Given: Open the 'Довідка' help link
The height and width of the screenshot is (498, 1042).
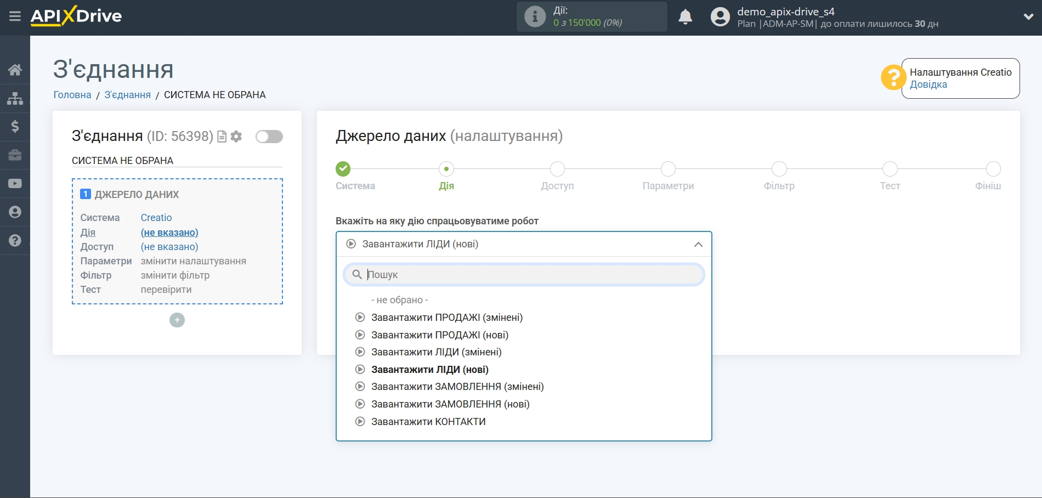Looking at the screenshot, I should 928,84.
